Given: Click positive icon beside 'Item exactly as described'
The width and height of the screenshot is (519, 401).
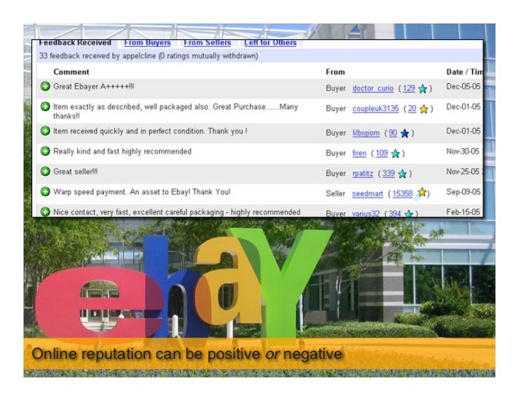Looking at the screenshot, I should point(45,106).
